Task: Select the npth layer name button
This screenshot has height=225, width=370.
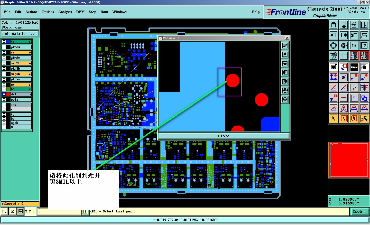Action: pos(21,123)
